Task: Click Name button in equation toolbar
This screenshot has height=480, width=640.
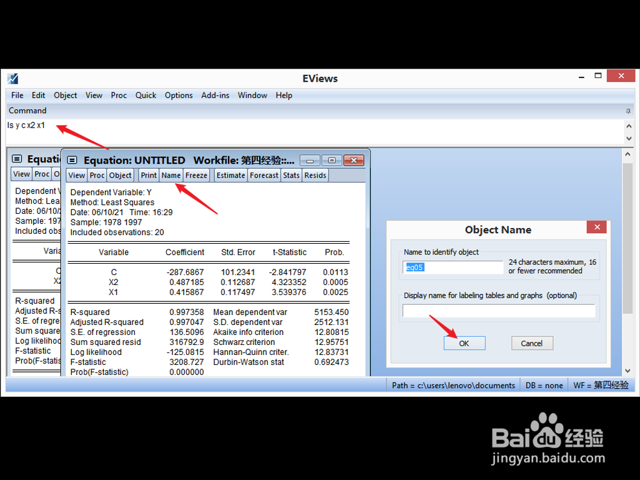Action: [x=171, y=175]
